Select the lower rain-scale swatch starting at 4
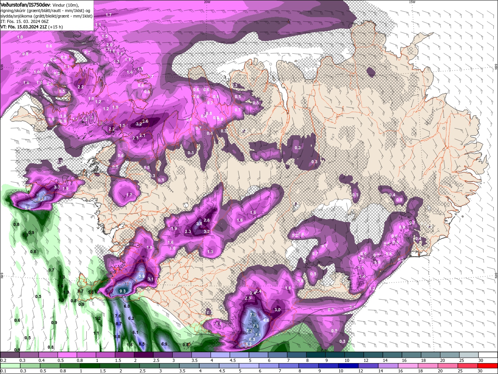The width and height of the screenshot is (498, 374). [209, 366]
